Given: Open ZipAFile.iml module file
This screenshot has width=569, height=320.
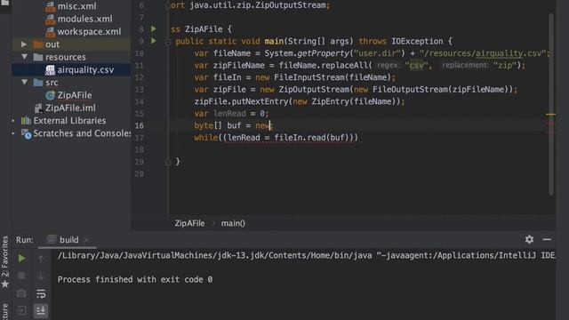Looking at the screenshot, I should click(70, 108).
